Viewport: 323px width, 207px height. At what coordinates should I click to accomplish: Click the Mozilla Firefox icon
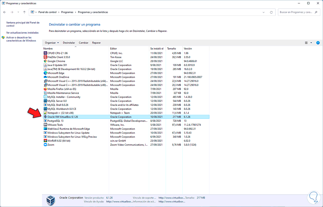click(45, 89)
